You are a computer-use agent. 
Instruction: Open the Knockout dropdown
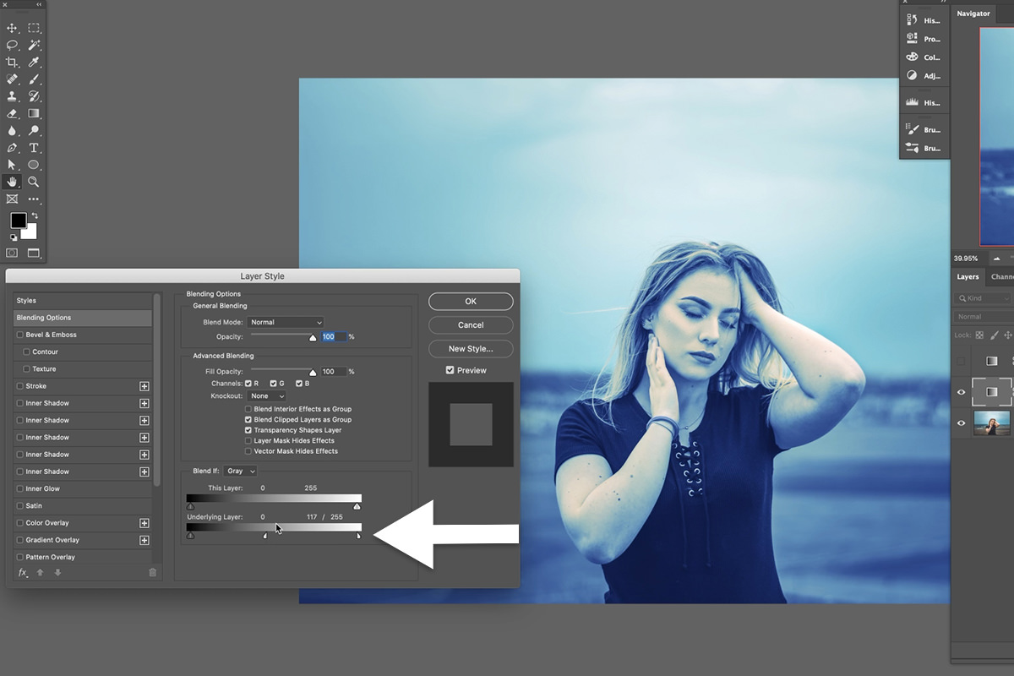[x=267, y=395]
